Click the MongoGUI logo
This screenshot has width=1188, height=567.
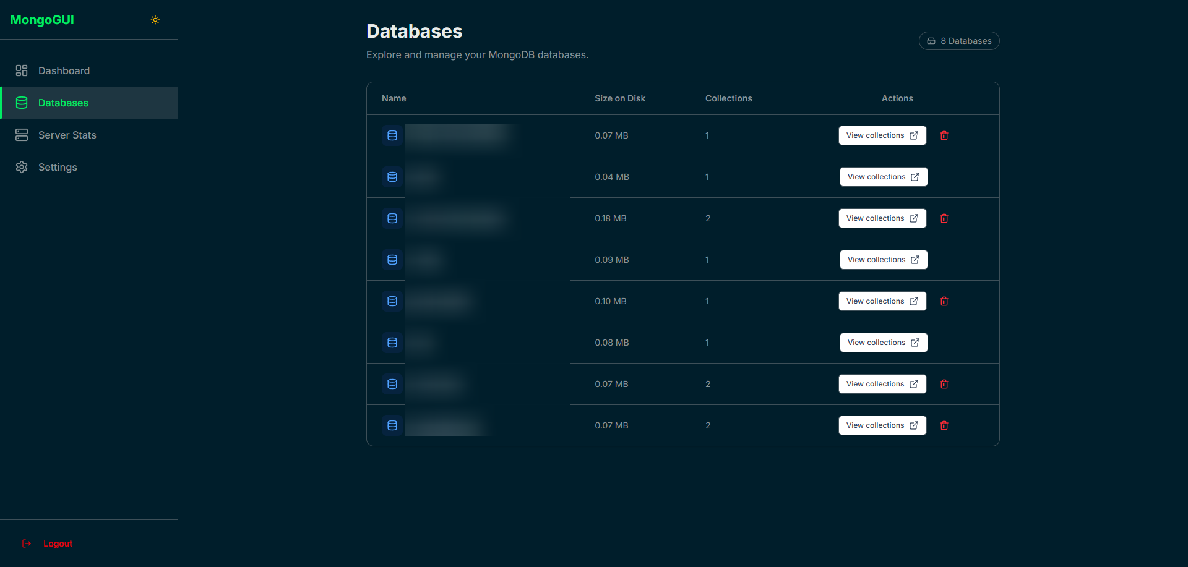tap(42, 20)
